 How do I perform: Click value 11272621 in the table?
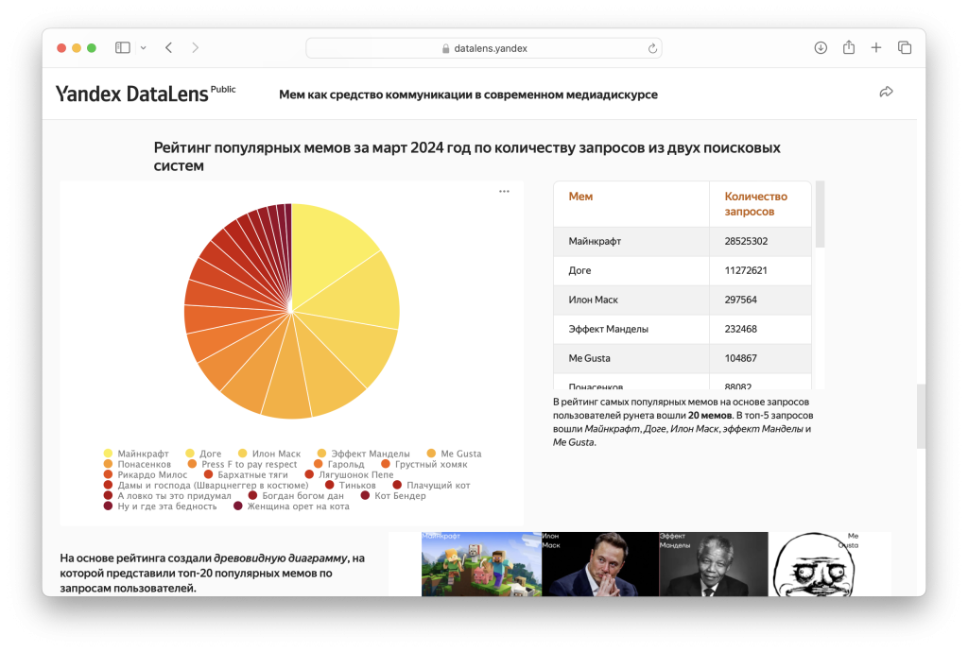tap(746, 270)
